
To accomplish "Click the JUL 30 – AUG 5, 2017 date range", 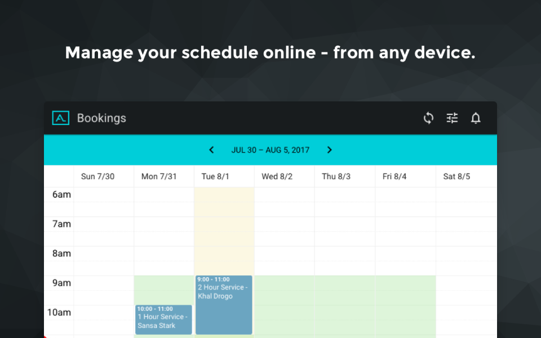I will pyautogui.click(x=270, y=150).
